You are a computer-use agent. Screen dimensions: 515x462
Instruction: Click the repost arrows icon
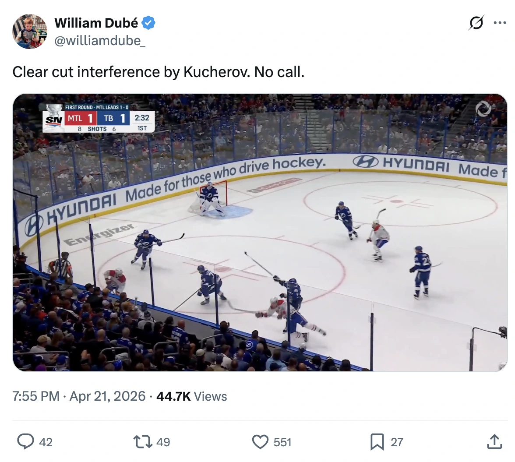coord(142,441)
